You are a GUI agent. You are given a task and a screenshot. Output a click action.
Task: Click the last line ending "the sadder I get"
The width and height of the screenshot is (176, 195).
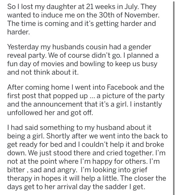pyautogui.click(x=76, y=187)
